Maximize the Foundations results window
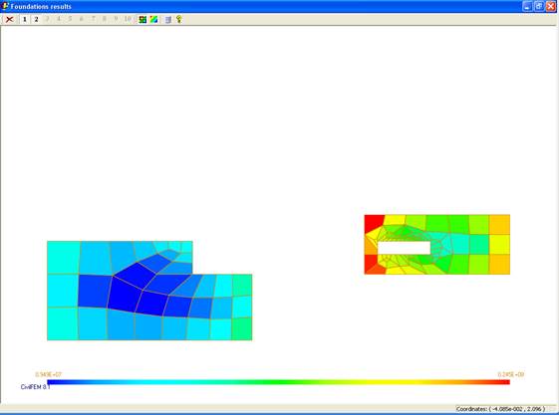Image resolution: width=559 pixels, height=415 pixels. [x=539, y=6]
